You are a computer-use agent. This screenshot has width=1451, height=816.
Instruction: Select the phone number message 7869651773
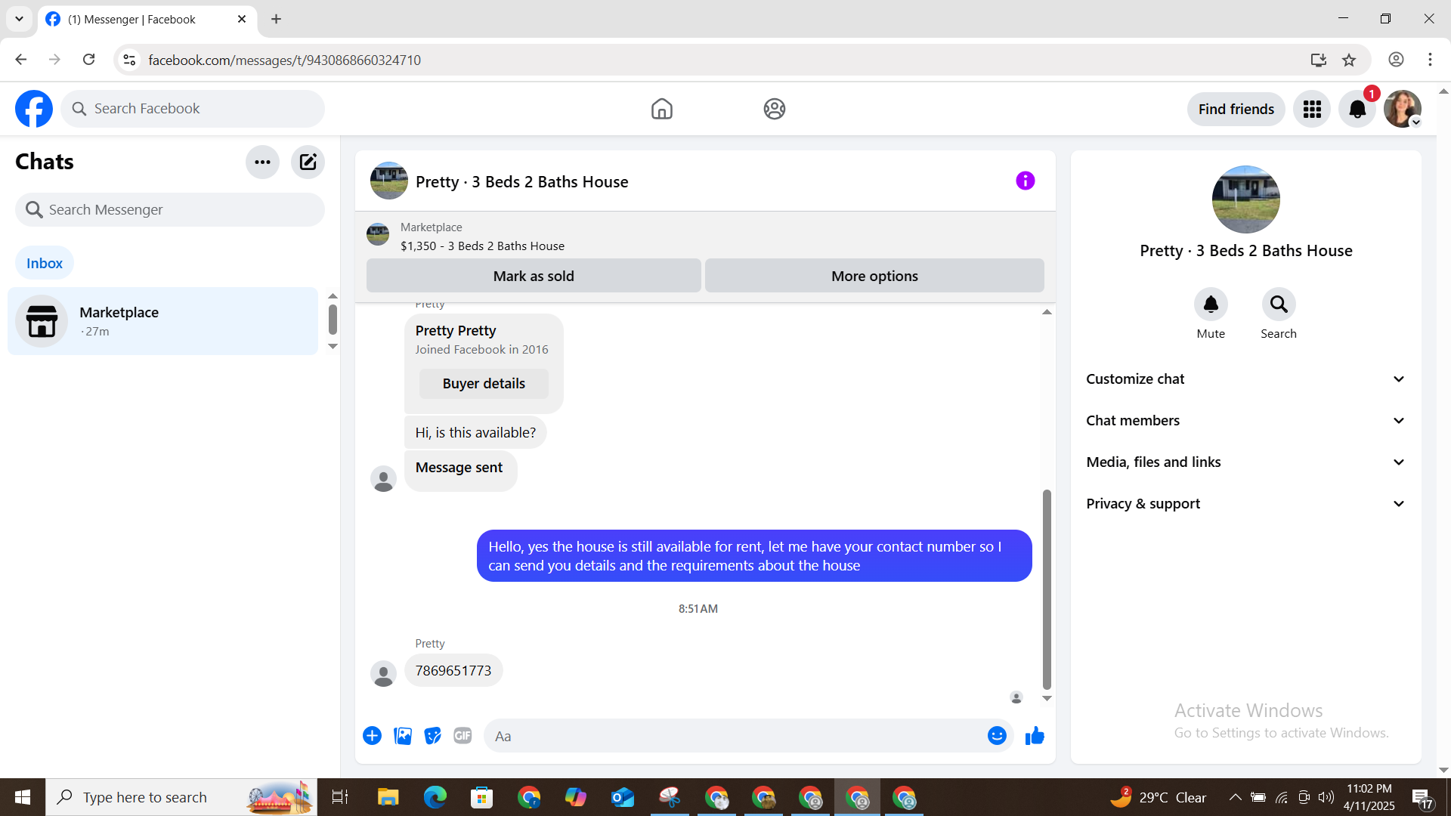[x=453, y=671]
